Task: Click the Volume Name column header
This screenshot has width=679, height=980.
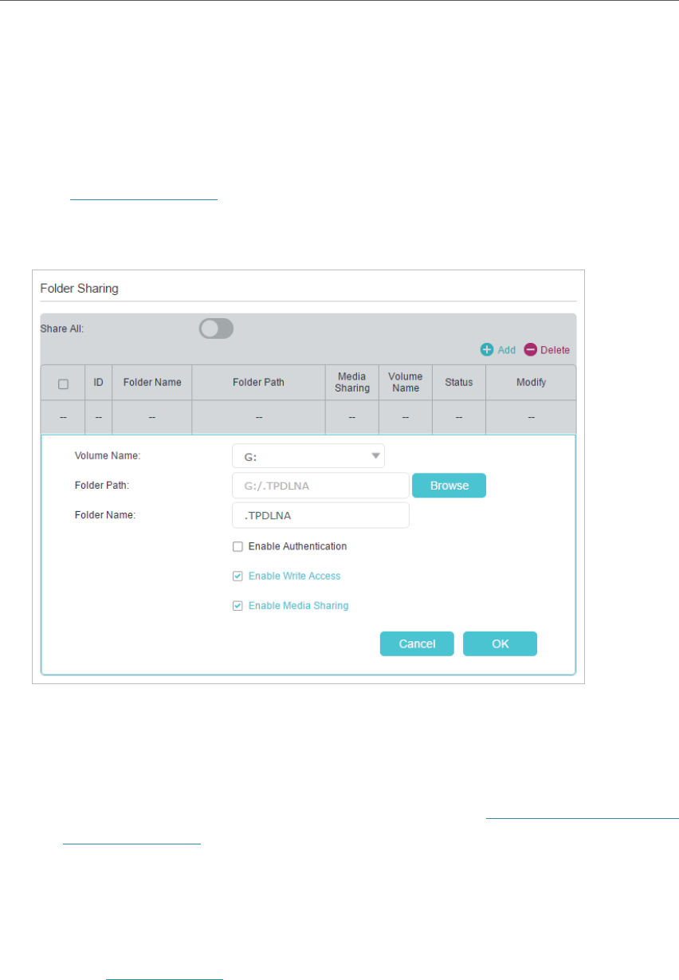Action: [x=406, y=383]
